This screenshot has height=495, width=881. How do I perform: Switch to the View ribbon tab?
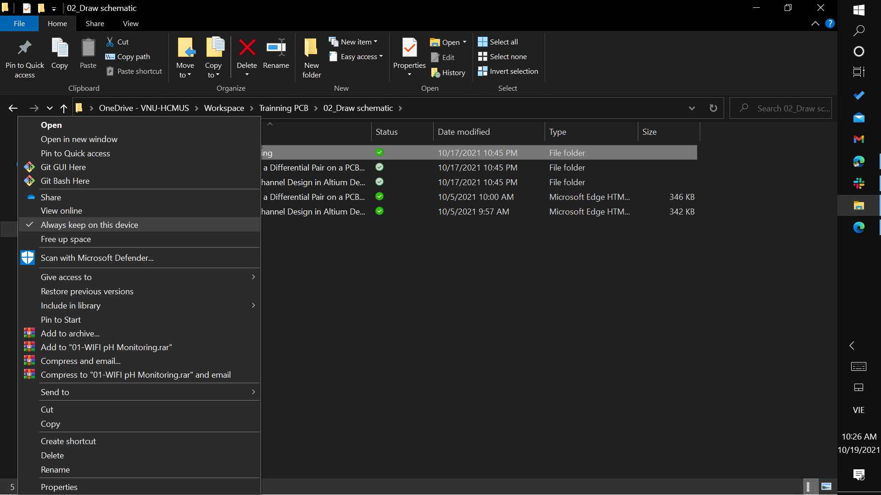coord(130,23)
